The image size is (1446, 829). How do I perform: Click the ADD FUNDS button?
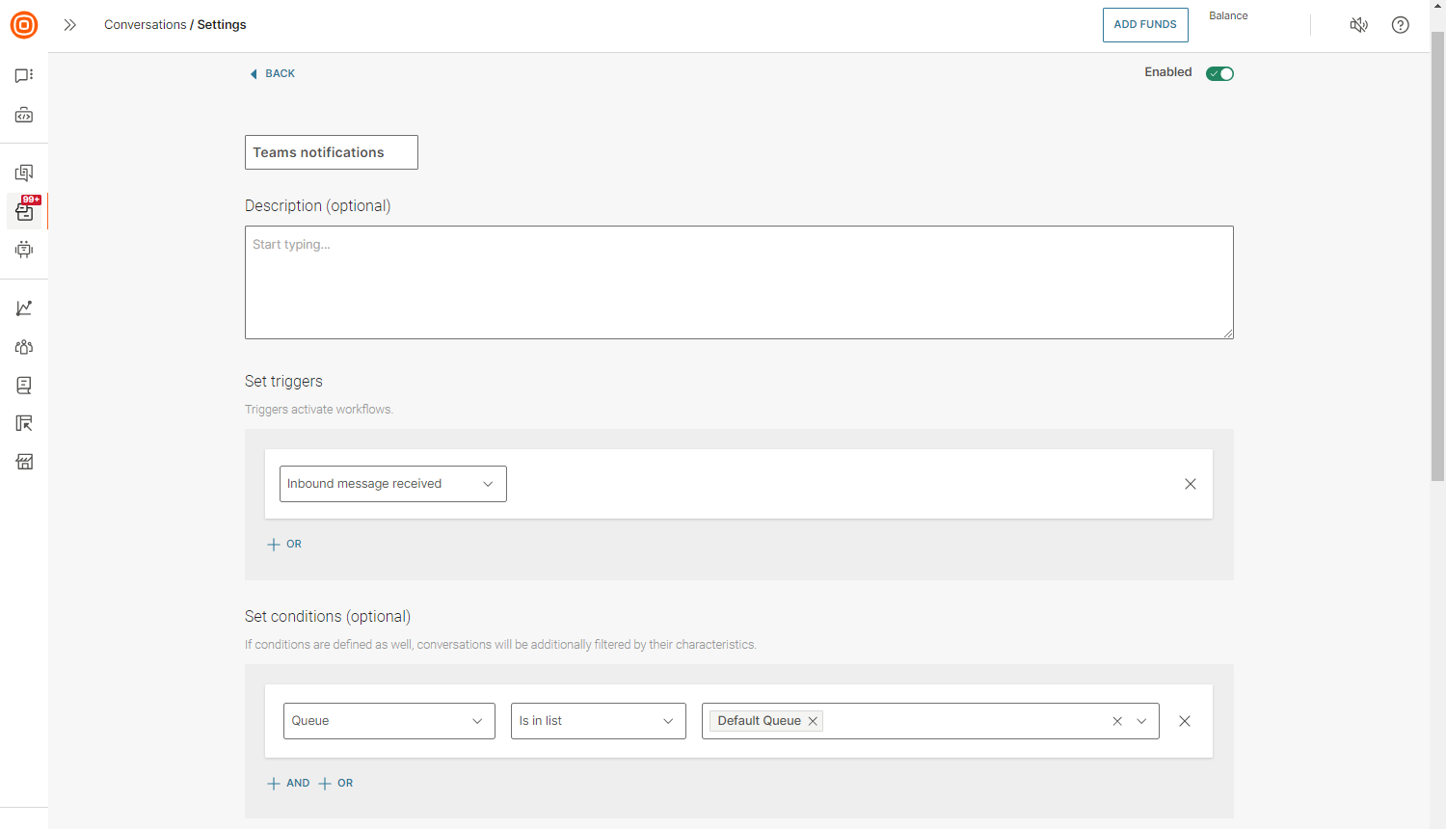(1145, 25)
